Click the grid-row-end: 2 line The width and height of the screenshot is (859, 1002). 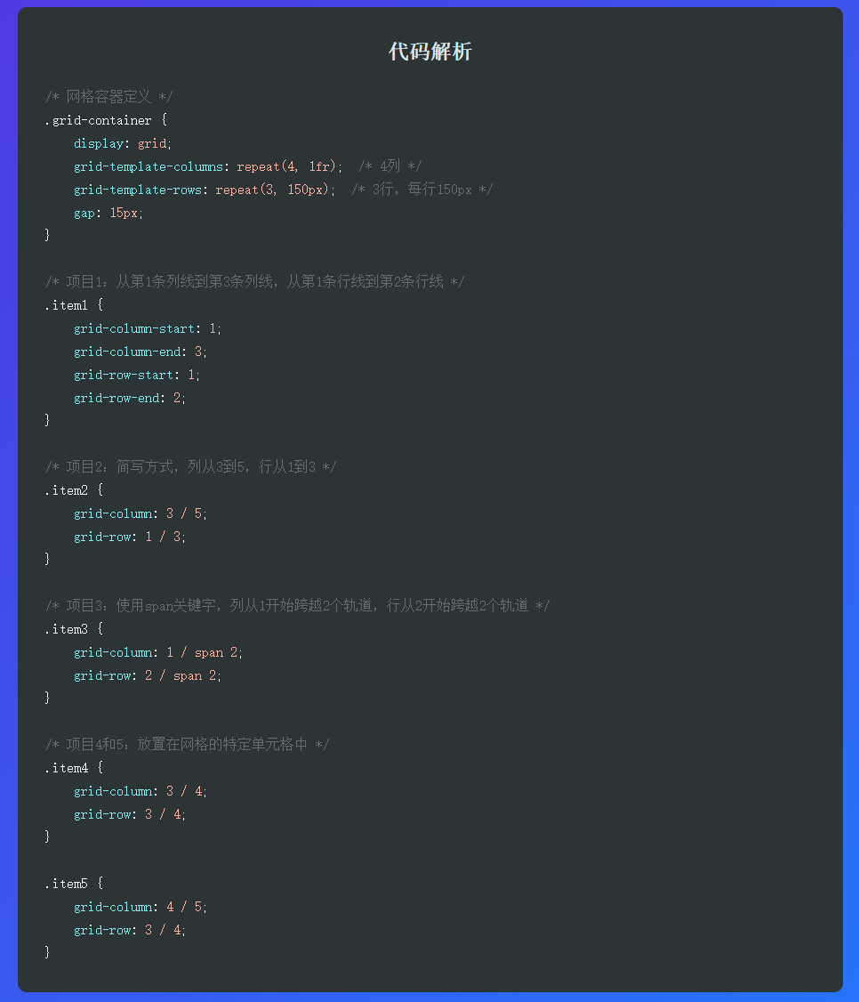click(x=130, y=398)
